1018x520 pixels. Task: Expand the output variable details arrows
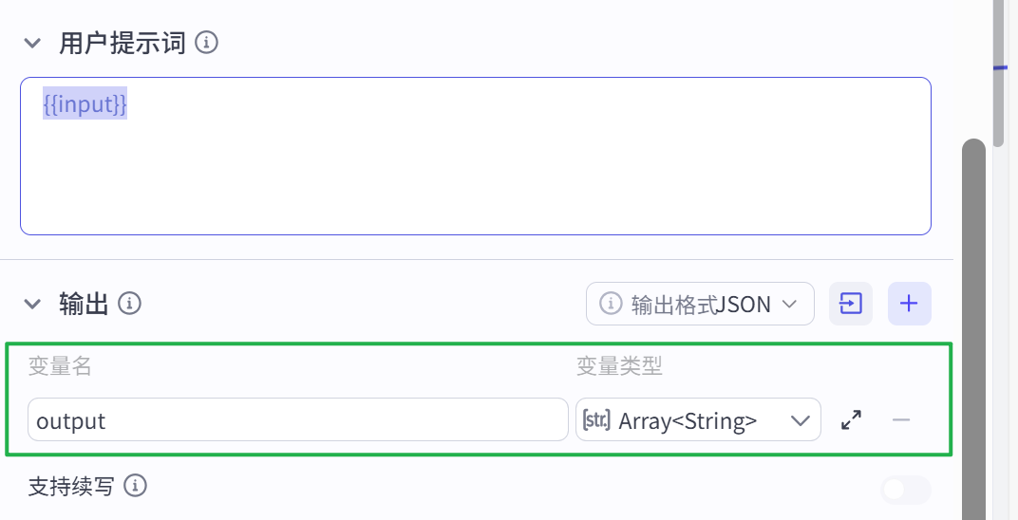coord(851,420)
